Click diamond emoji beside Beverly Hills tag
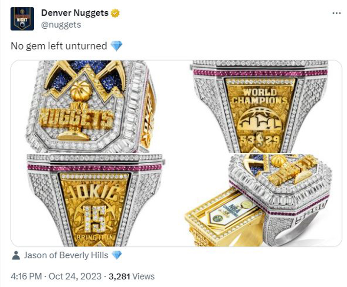Image resolution: width=347 pixels, height=287 pixels. [117, 255]
